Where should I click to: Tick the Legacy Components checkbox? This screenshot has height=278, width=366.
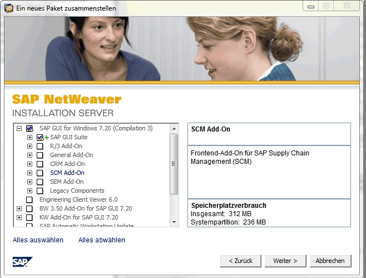point(40,191)
